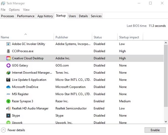Click the High impact of CCXProcess.exe
This screenshot has height=135, width=168.
[122, 51]
